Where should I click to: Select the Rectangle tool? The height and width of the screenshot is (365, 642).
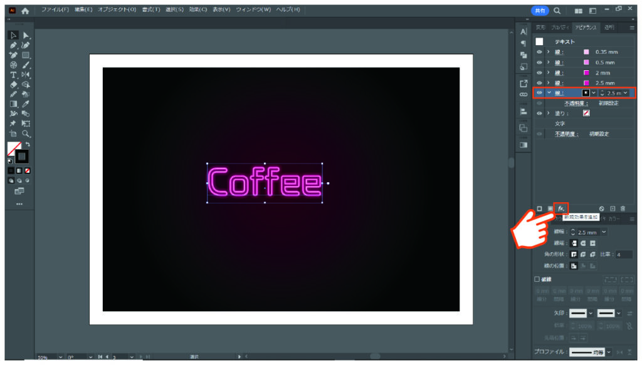click(x=26, y=55)
